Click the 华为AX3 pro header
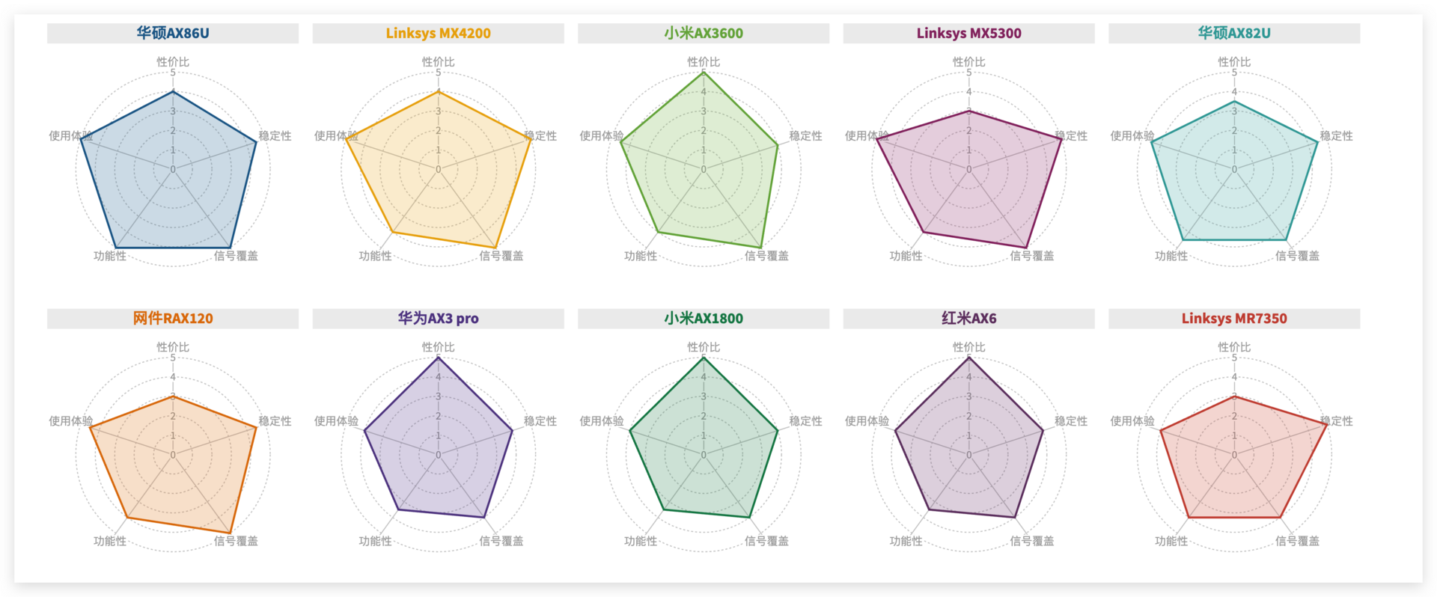Viewport: 1437px width, 597px height. click(x=438, y=318)
